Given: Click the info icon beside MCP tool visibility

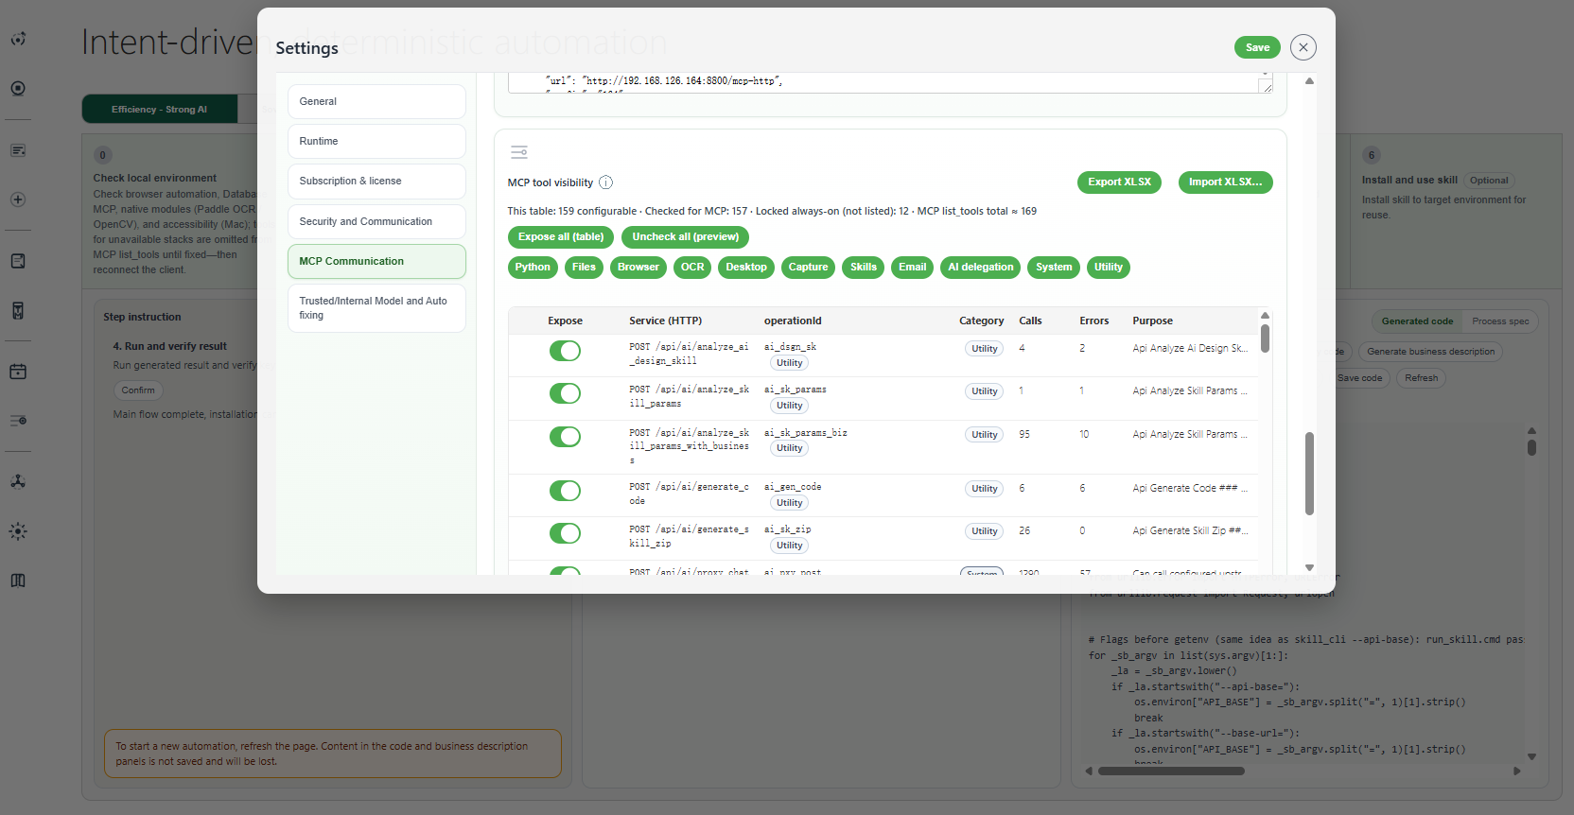Looking at the screenshot, I should point(606,182).
